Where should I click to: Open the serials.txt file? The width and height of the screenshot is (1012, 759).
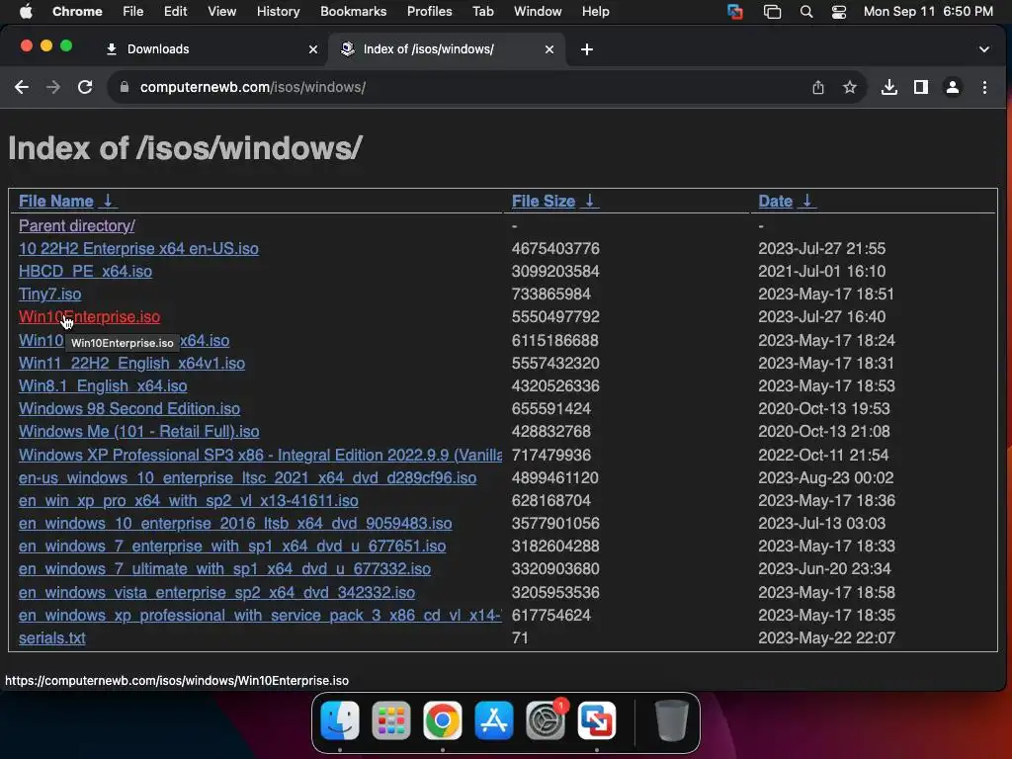(51, 637)
